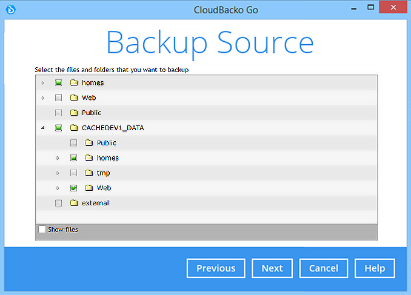Select the top-level 'homes' label
411x295 pixels.
click(x=93, y=83)
